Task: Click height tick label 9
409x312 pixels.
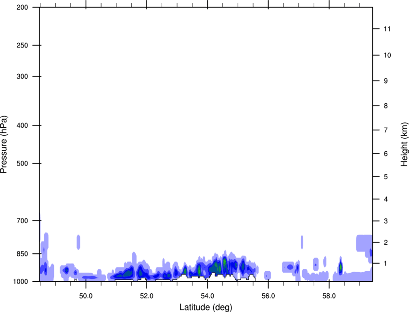Action: [385, 81]
